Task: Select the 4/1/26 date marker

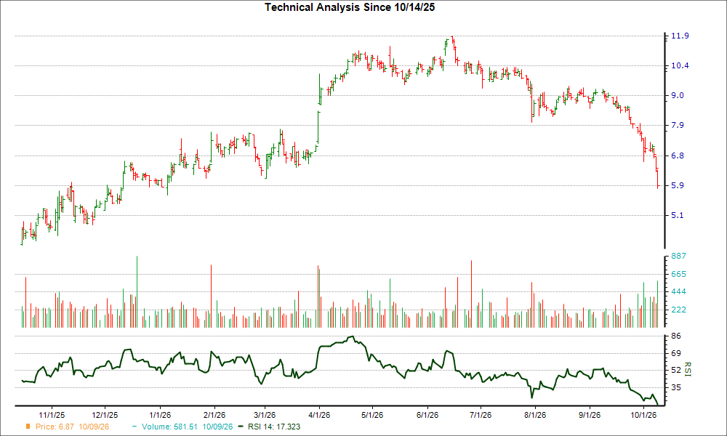Action: coord(319,415)
